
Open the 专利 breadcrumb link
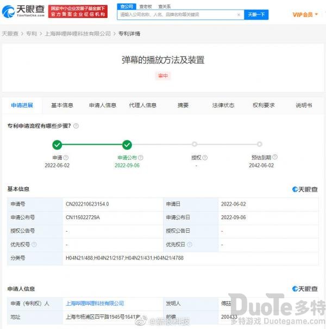point(32,34)
